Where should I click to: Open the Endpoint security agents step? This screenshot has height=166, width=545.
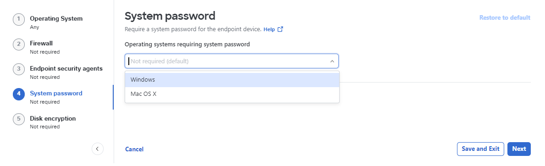click(x=66, y=68)
